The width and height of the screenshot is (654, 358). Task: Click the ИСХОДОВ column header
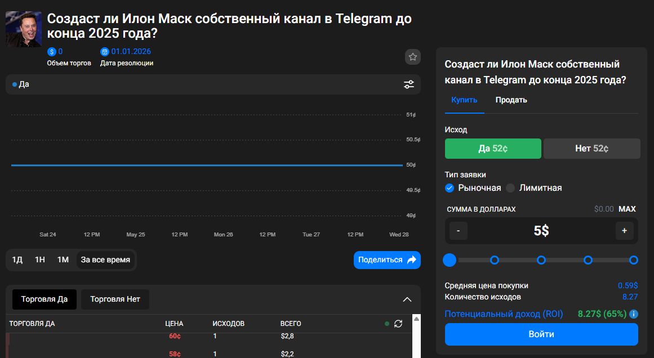click(x=229, y=324)
